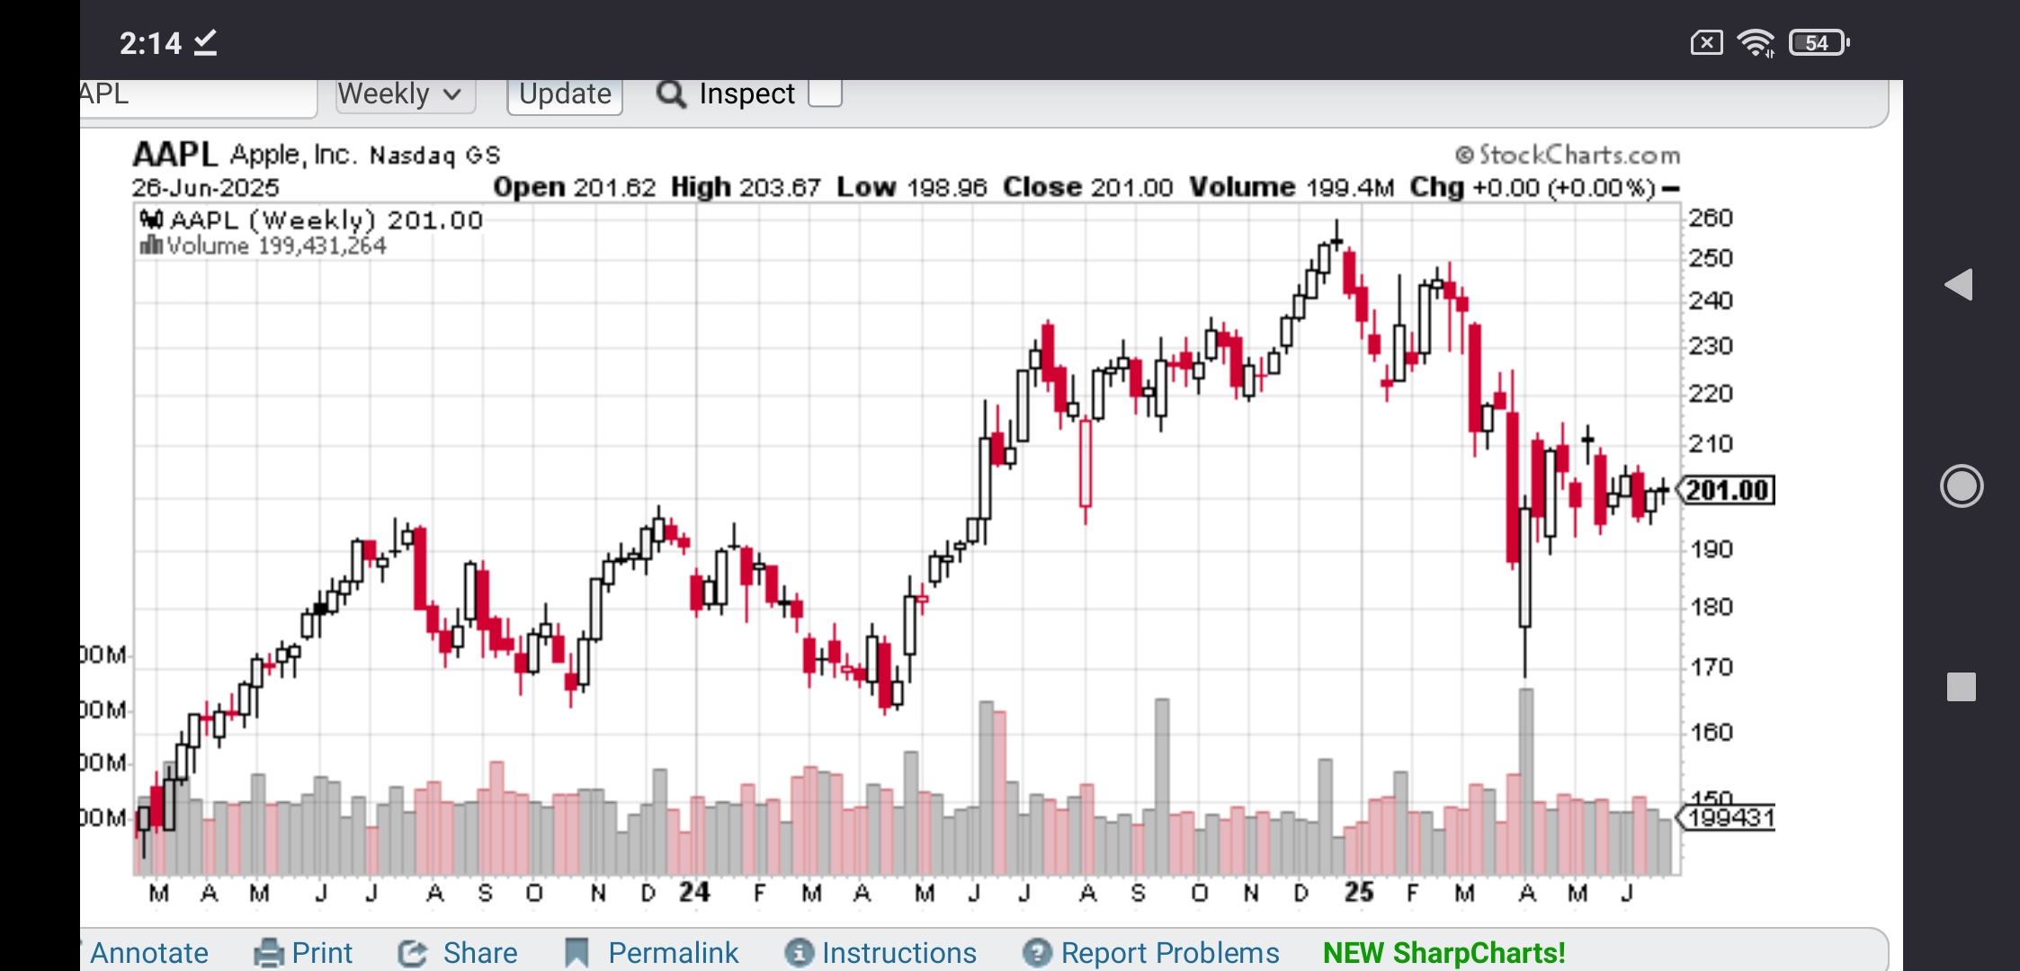Open the NEW SharpCharts! link
Screen dimensions: 2020x971
(1443, 953)
